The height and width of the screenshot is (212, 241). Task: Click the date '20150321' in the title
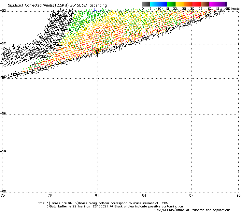pyautogui.click(x=79, y=6)
